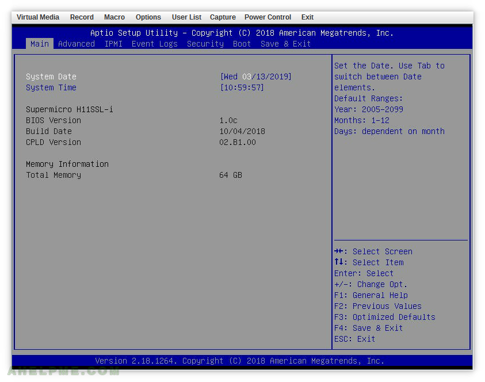Switch to the Security tab
The image size is (485, 382).
click(205, 44)
